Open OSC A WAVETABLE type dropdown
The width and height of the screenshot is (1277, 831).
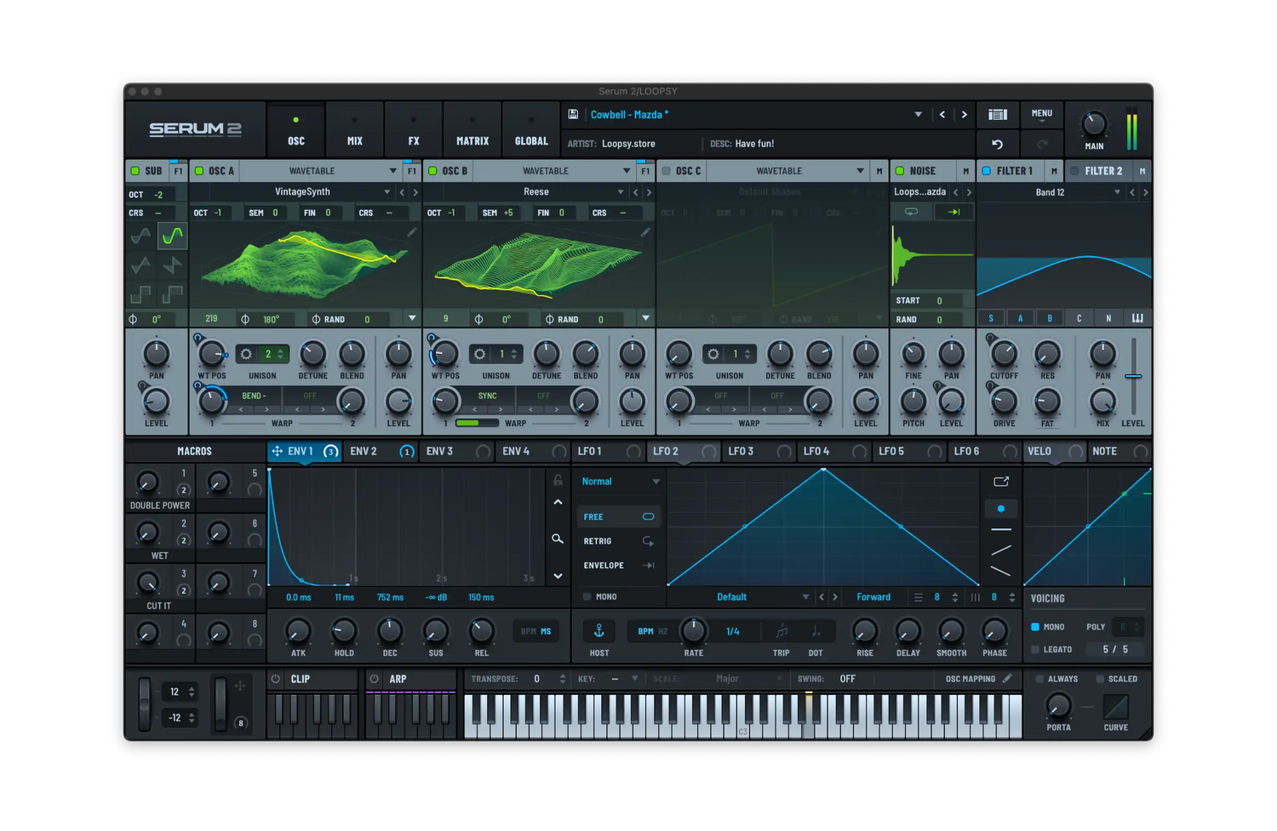(320, 171)
